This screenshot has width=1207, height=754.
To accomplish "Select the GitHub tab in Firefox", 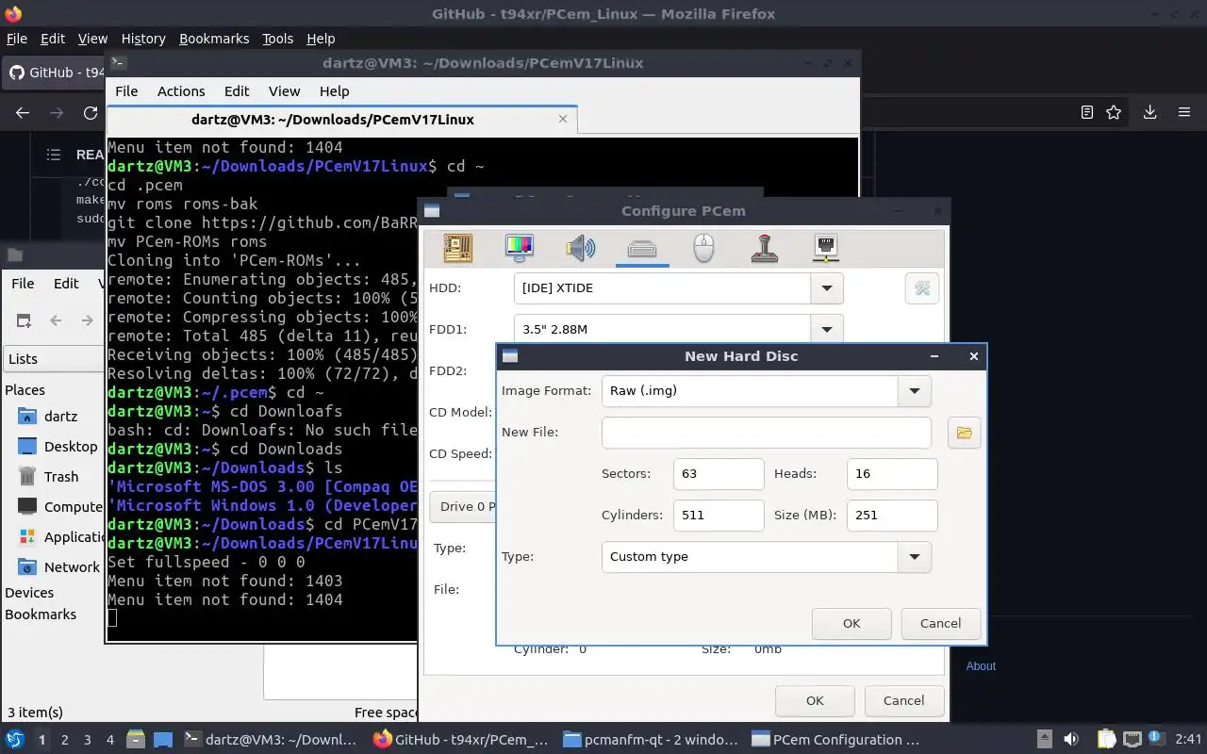I will point(55,73).
